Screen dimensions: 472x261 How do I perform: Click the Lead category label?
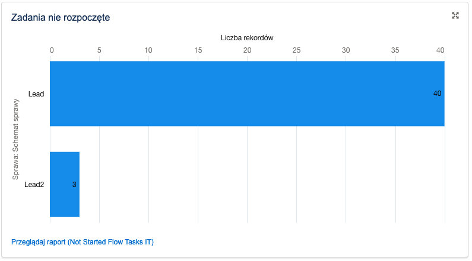36,94
